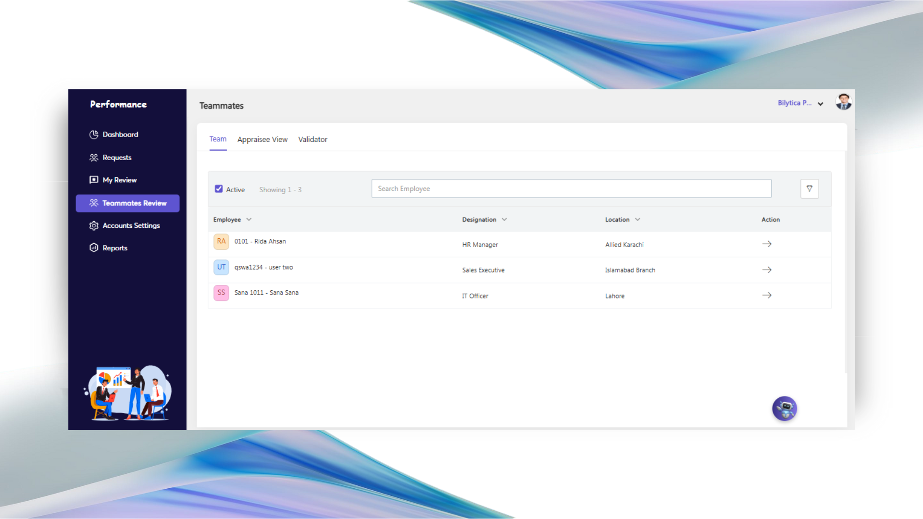
Task: Expand the Designation column chevron
Action: (504, 220)
